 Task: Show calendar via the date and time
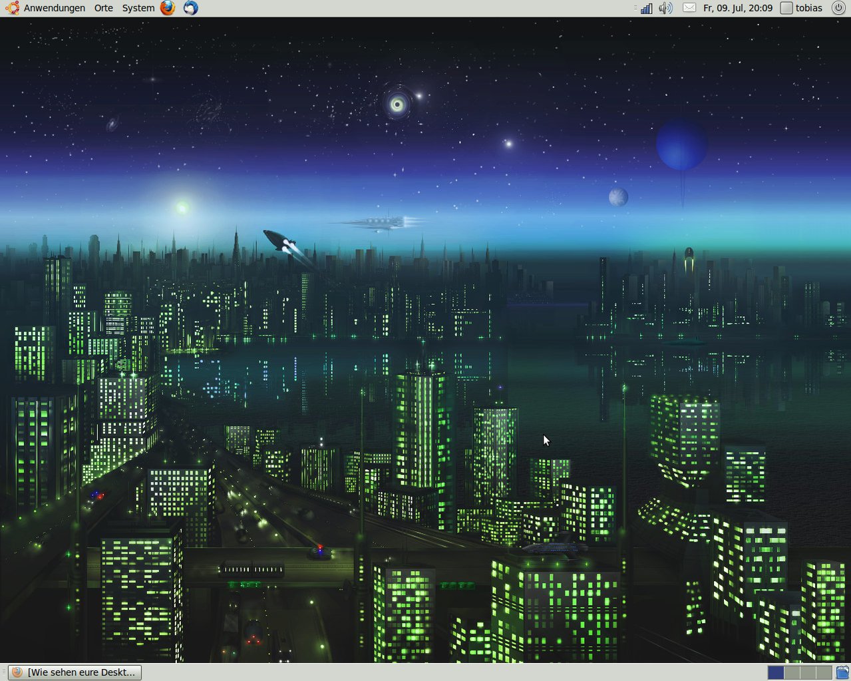[738, 8]
